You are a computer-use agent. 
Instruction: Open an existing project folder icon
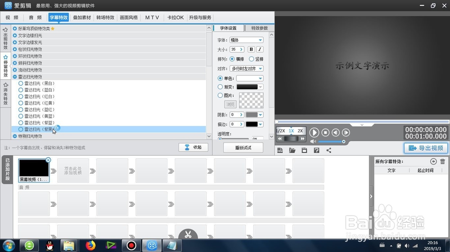(292, 150)
